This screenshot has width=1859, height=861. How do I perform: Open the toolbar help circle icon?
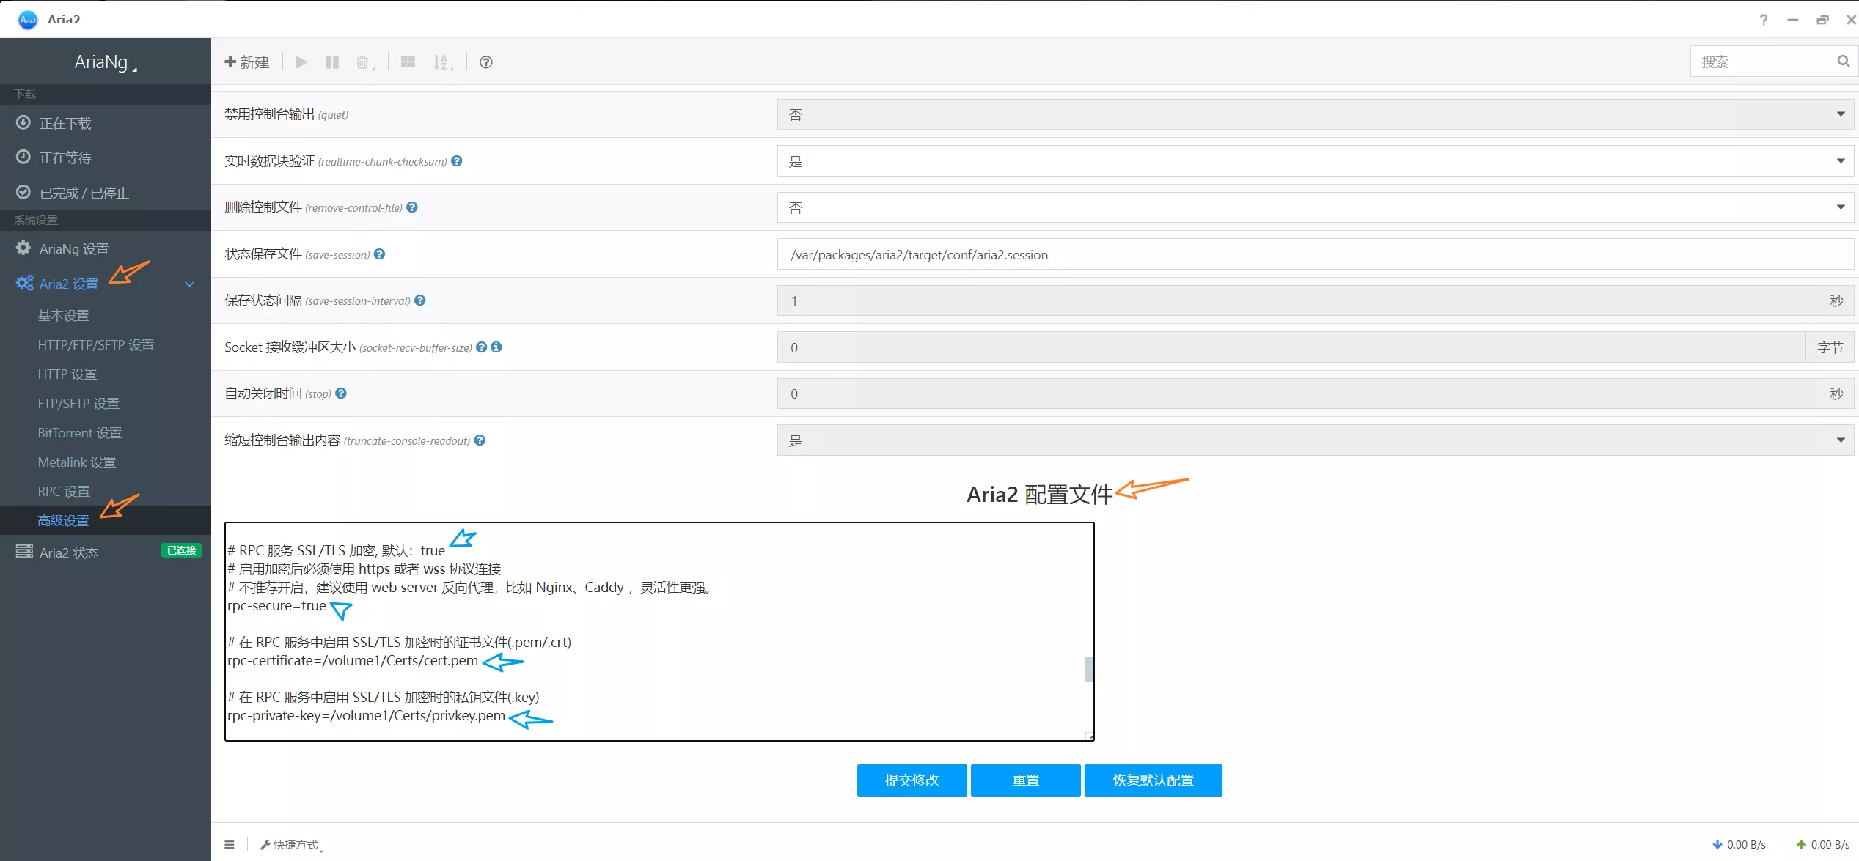[x=486, y=62]
